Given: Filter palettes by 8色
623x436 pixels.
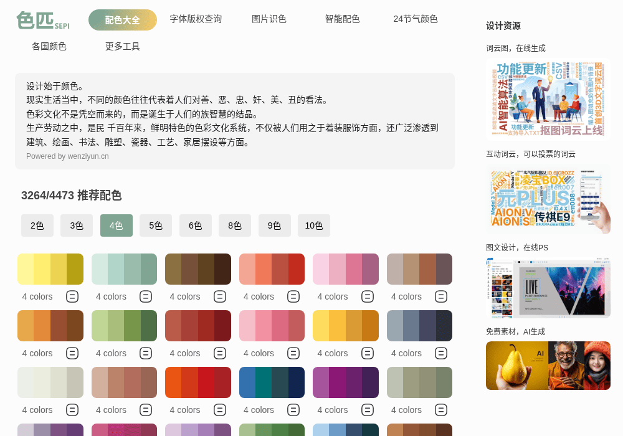Looking at the screenshot, I should (x=234, y=225).
